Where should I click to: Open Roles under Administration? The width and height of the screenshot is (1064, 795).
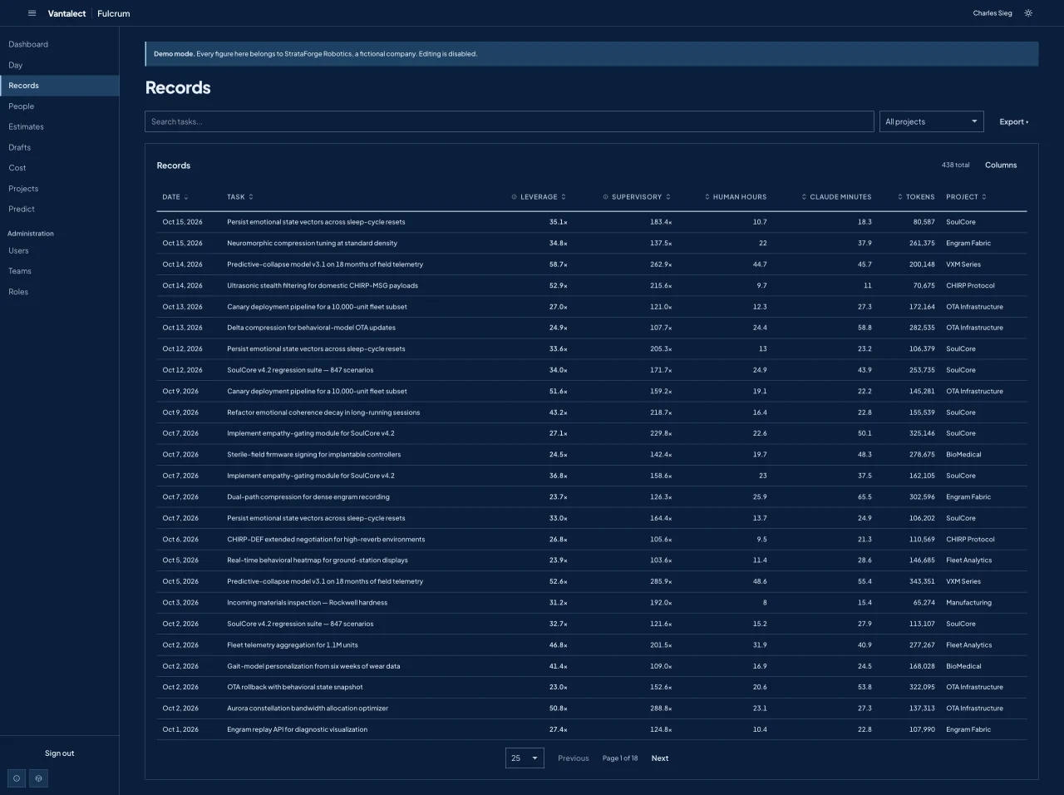coord(59,292)
